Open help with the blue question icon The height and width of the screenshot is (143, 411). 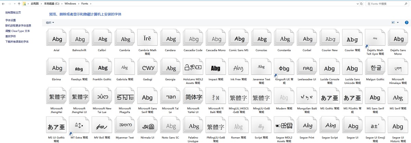[407, 23]
